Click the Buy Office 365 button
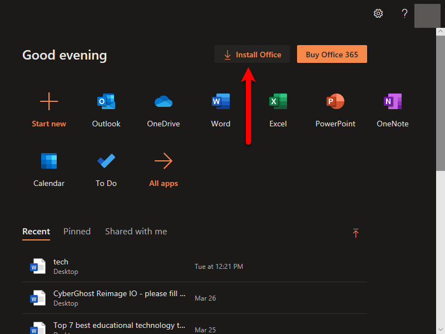The height and width of the screenshot is (334, 445). pos(332,54)
